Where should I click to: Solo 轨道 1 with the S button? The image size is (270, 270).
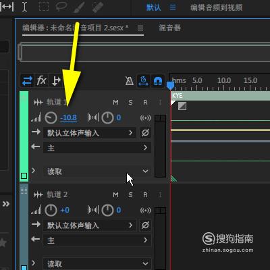(x=130, y=103)
